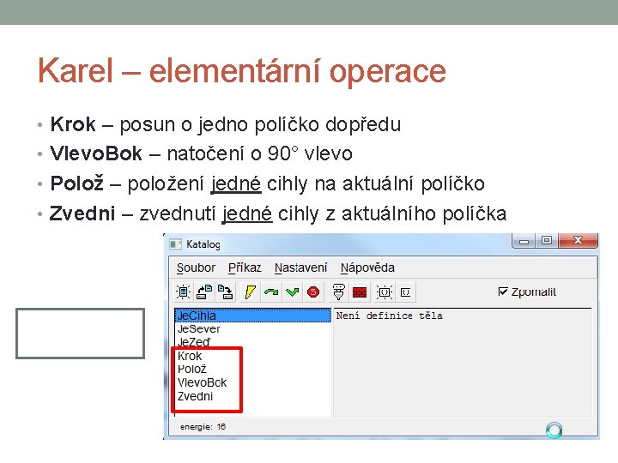Click the 'Není definice těla' text area

pos(463,362)
